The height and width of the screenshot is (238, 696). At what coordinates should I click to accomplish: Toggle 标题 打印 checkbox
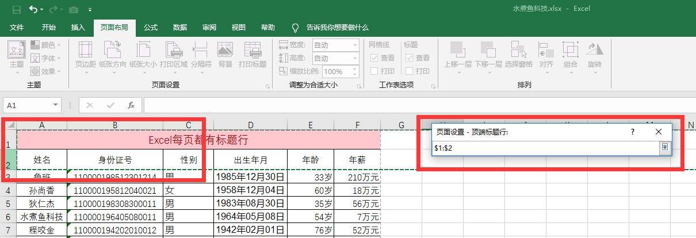point(410,71)
